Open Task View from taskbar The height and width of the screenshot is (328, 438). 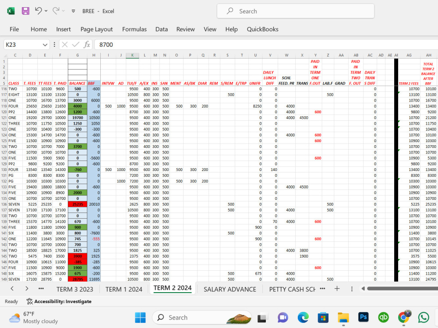point(262,318)
